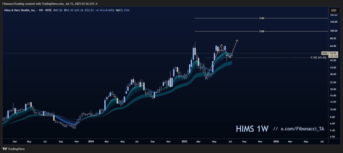
Task: Click the 3d 13h countdown in the price tag
Action: (x=333, y=56)
